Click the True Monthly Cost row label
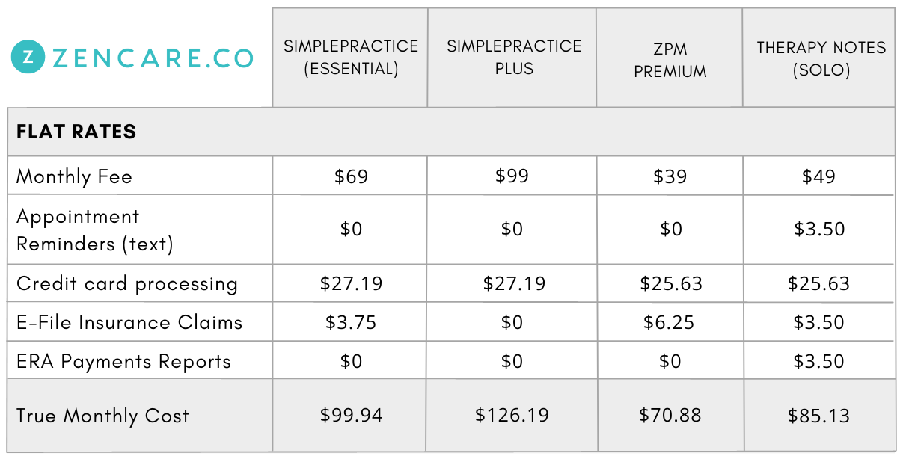Viewport: 906px width, 462px height. point(102,416)
